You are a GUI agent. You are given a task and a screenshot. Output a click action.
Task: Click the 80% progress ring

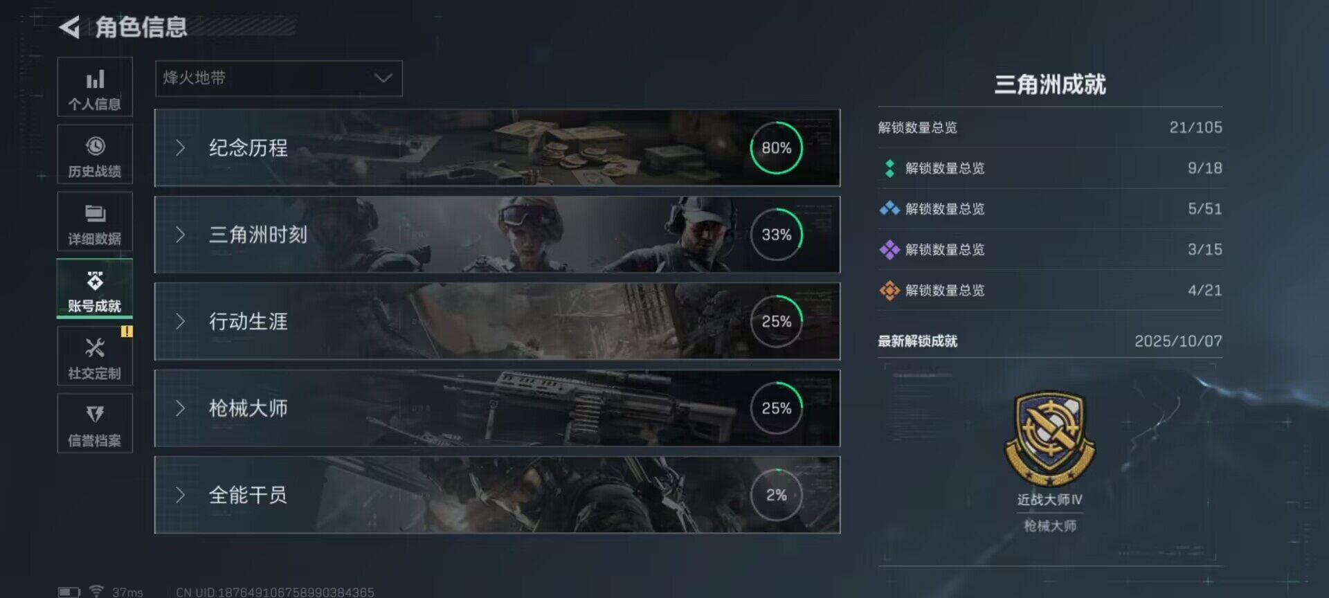tap(777, 147)
